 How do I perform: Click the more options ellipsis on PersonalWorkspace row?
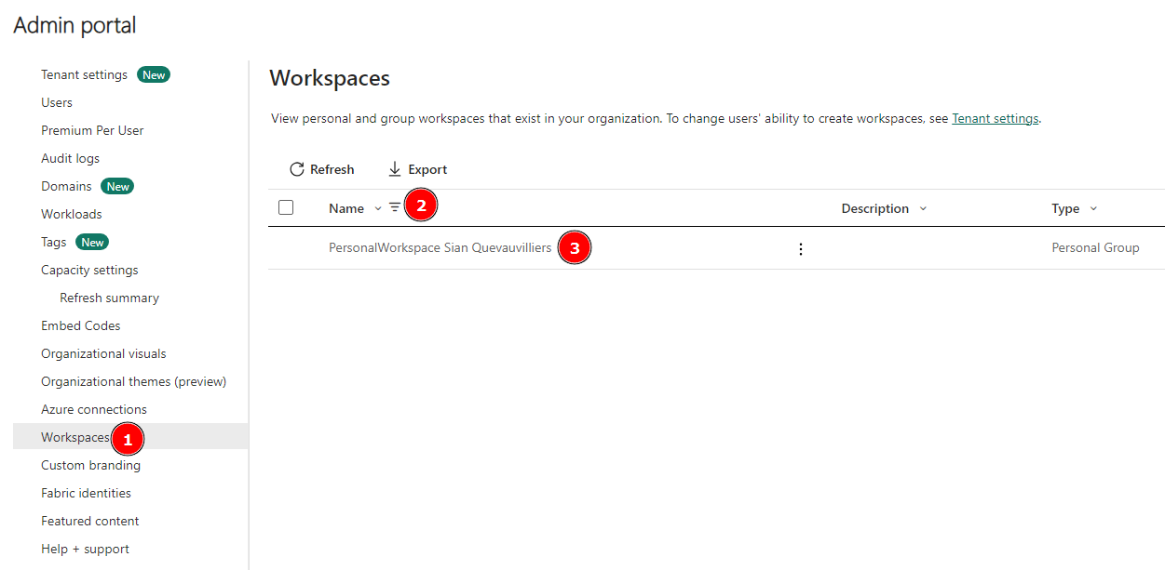click(801, 248)
